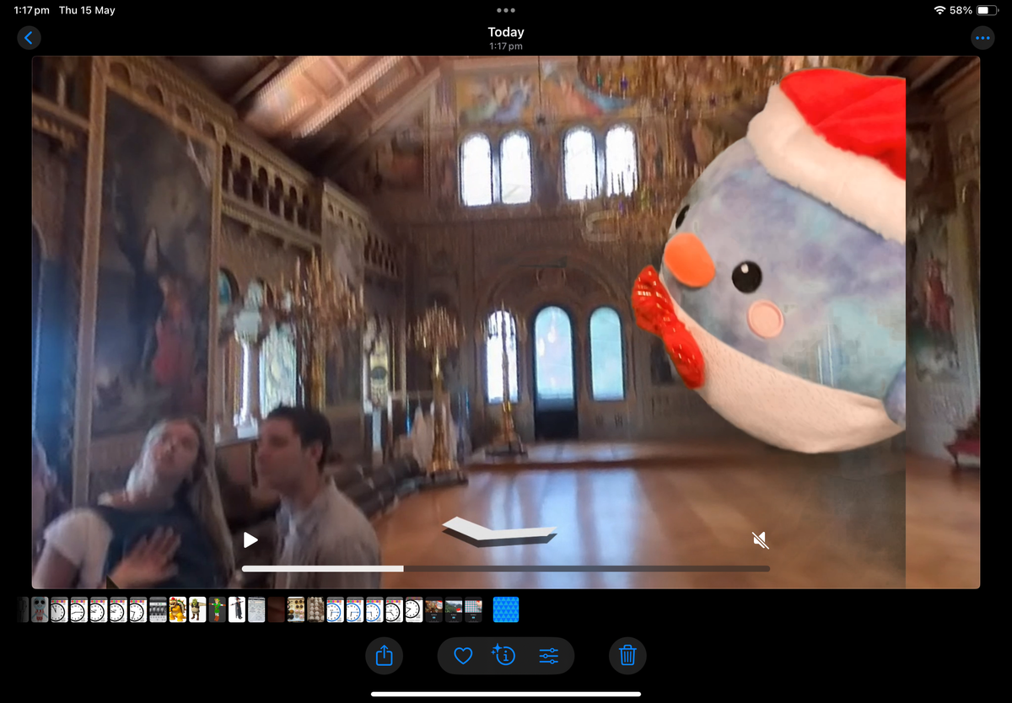This screenshot has width=1012, height=703.
Task: Go back using the blue chevron button
Action: (29, 38)
